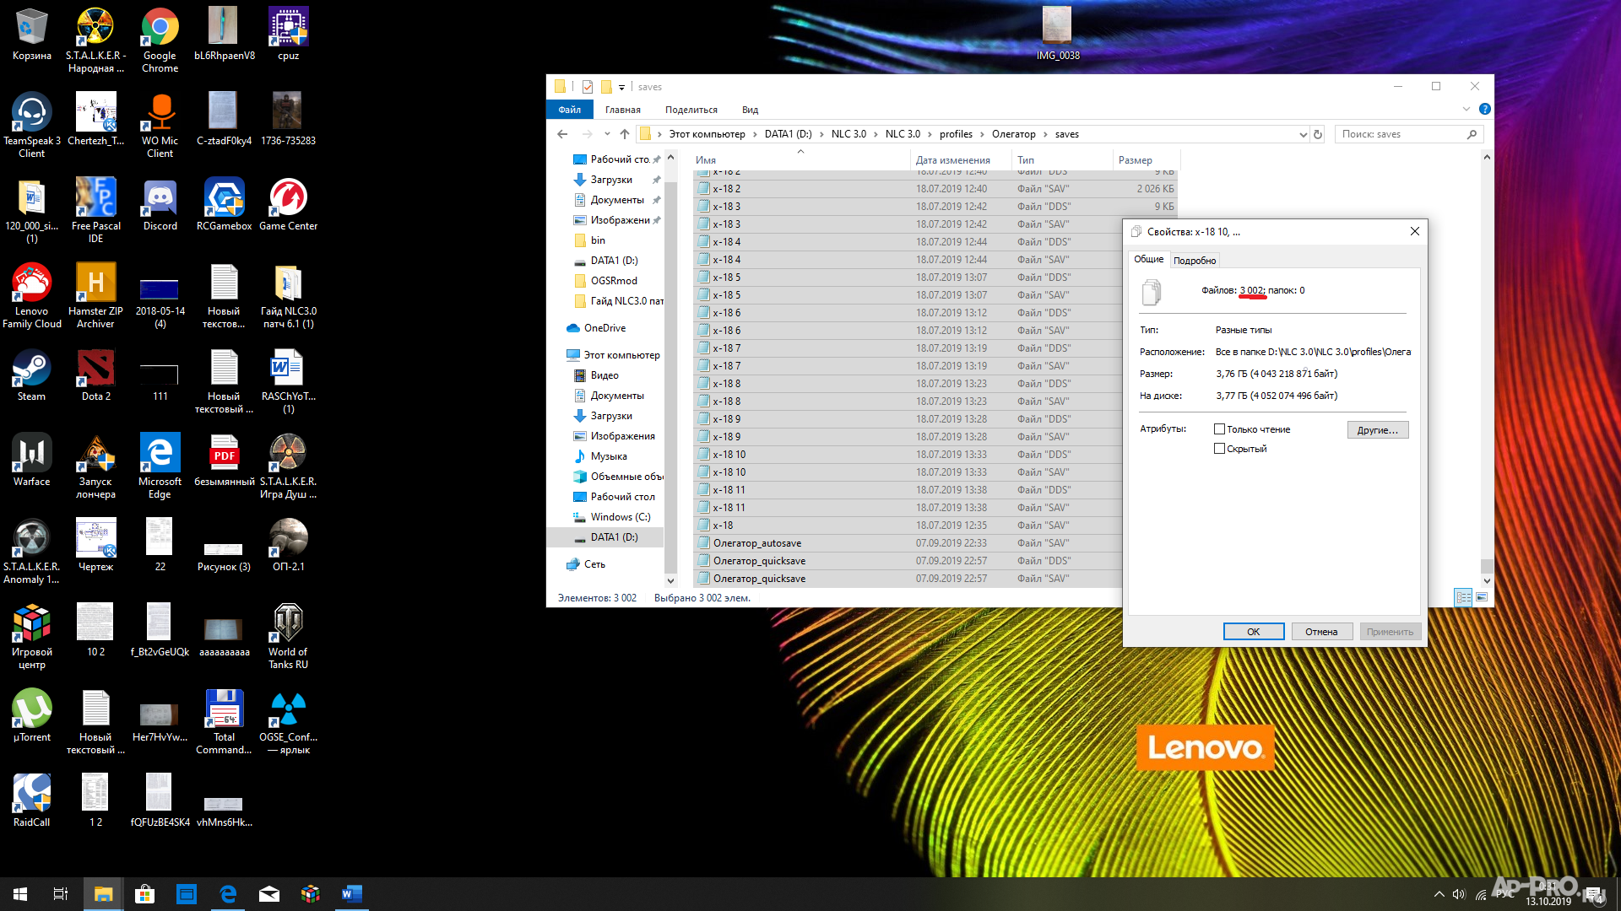Expand 'DATA1 (D:)' breadcrumb arrow
1621x911 pixels.
[821, 134]
